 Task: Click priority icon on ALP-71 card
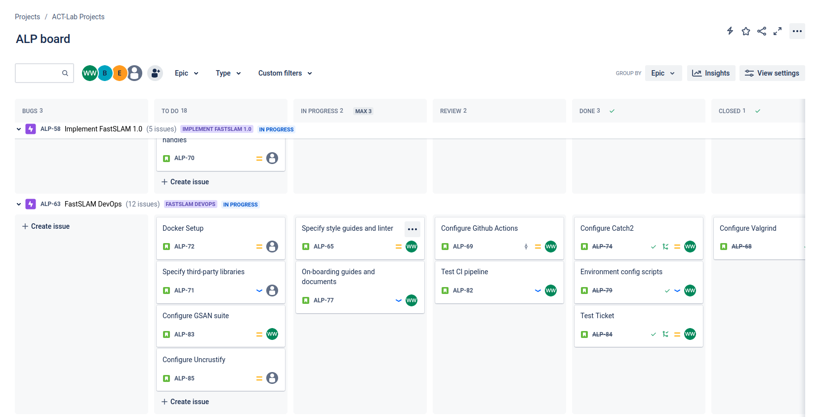point(259,291)
